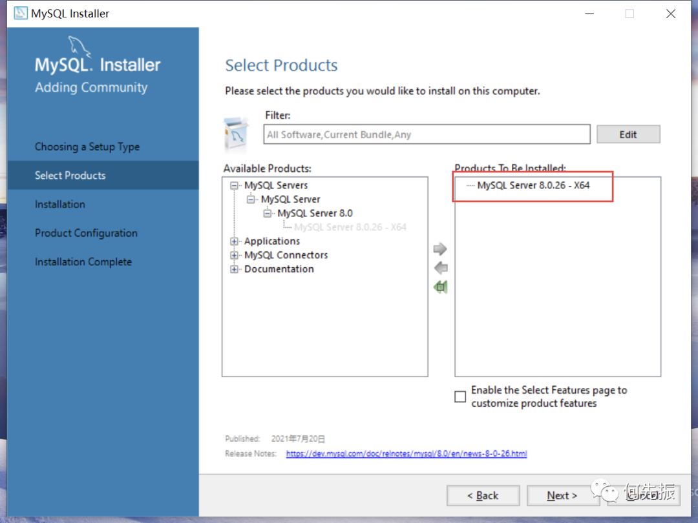Viewport: 698px width, 523px height.
Task: Open the Installation Complete step
Action: pos(83,262)
